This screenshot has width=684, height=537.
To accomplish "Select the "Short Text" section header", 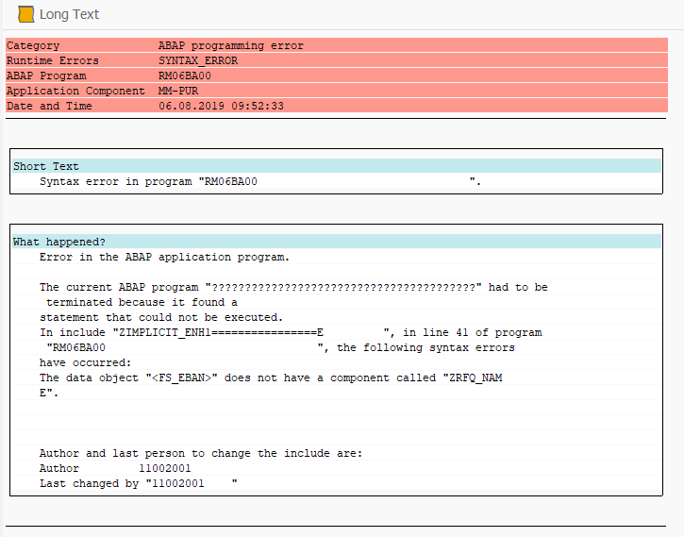I will [46, 166].
